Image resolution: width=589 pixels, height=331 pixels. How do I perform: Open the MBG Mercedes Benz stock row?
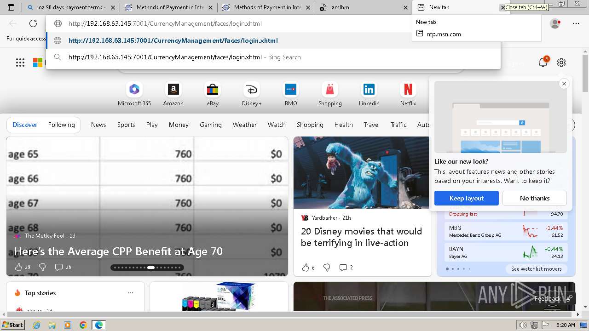[x=506, y=231]
